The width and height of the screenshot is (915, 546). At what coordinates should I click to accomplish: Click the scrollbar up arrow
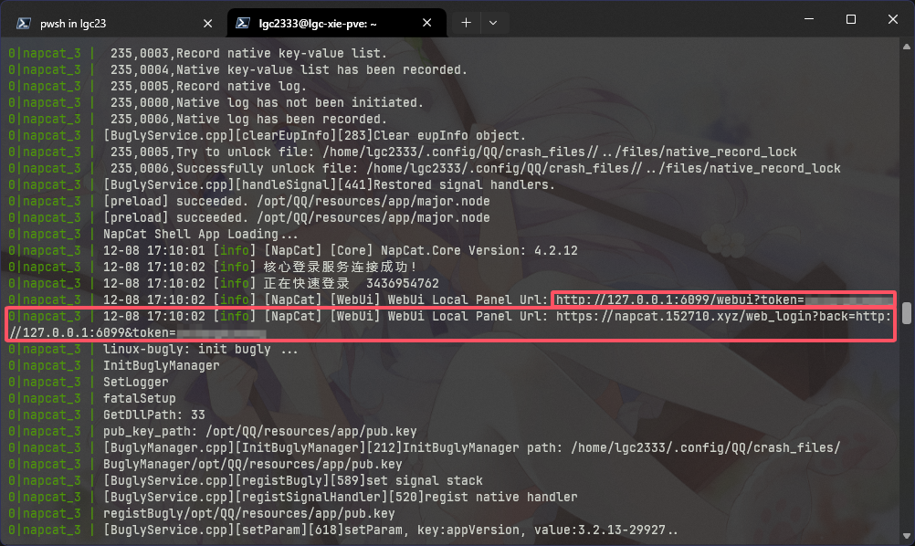point(906,47)
